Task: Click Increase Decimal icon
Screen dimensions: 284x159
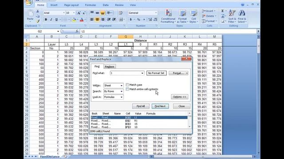Action: point(150,19)
